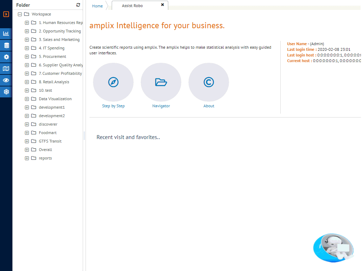
Task: Click folder icon beside discoverer
Action: tap(34, 124)
